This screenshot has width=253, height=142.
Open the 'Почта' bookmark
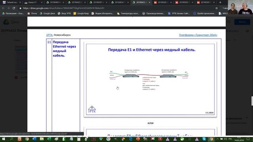click(32, 13)
